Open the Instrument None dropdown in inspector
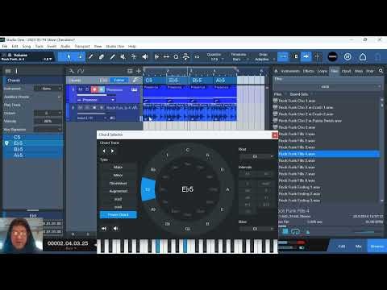 [48, 89]
